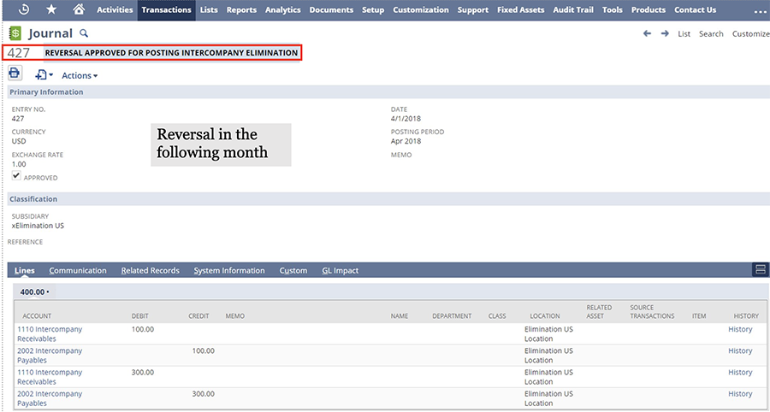Toggle the subtab layout view icon
This screenshot has width=770, height=412.
coord(759,270)
